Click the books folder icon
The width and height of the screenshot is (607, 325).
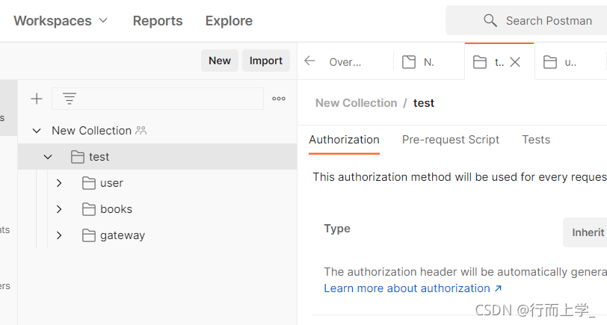coord(89,209)
